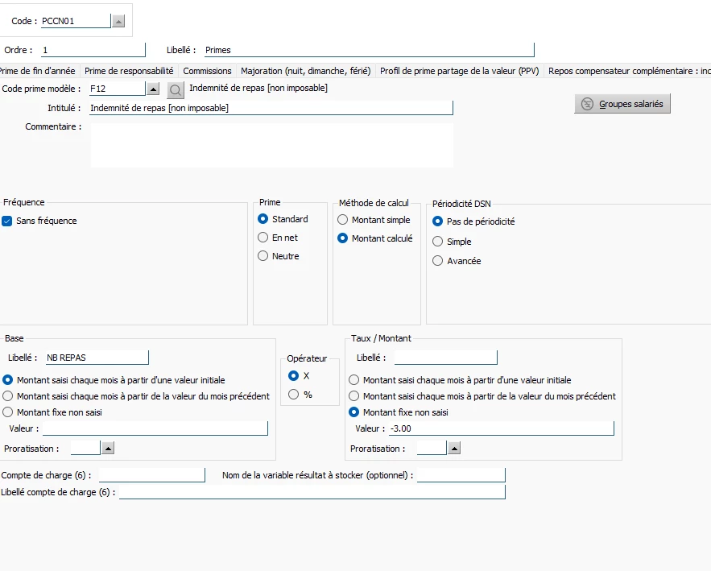Viewport: 711px width, 571px height.
Task: Click the magnifier search icon beside F12
Action: [176, 89]
